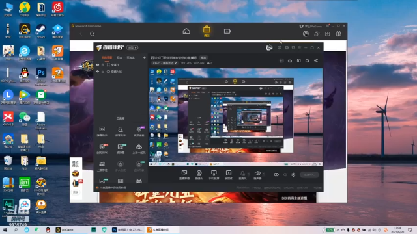The width and height of the screenshot is (417, 234).
Task: Click the lock icon in stream header
Action: [x=290, y=60]
